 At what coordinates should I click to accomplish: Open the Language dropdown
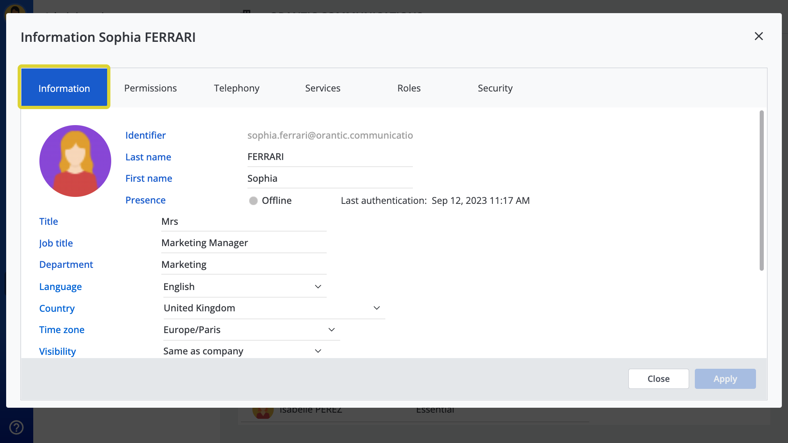pyautogui.click(x=244, y=287)
